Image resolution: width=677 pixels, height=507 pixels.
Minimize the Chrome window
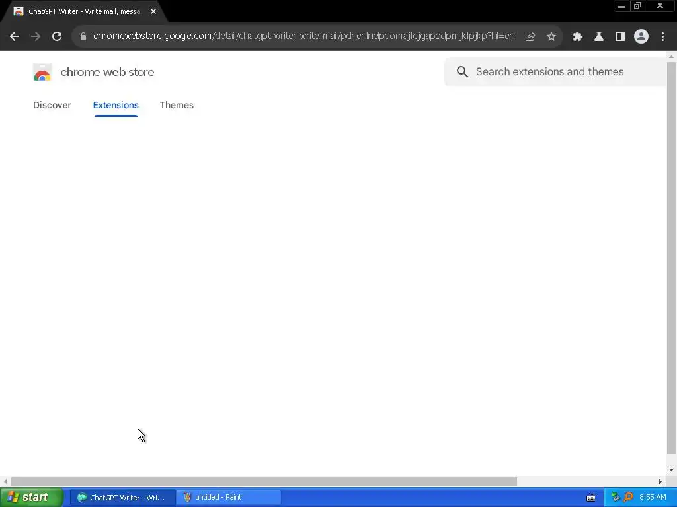[621, 6]
